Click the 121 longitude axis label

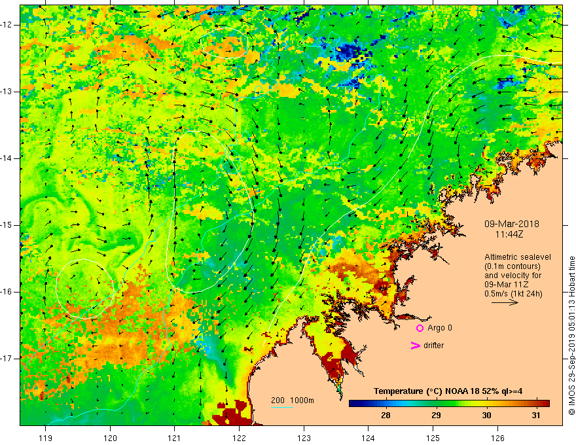click(175, 438)
